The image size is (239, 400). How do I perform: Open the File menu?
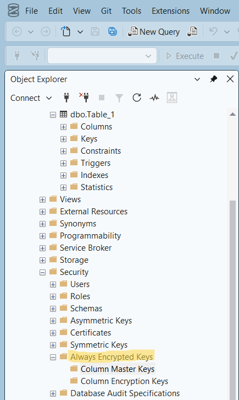31,11
